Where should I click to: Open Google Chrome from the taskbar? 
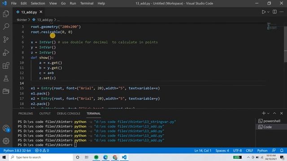pos(115,157)
